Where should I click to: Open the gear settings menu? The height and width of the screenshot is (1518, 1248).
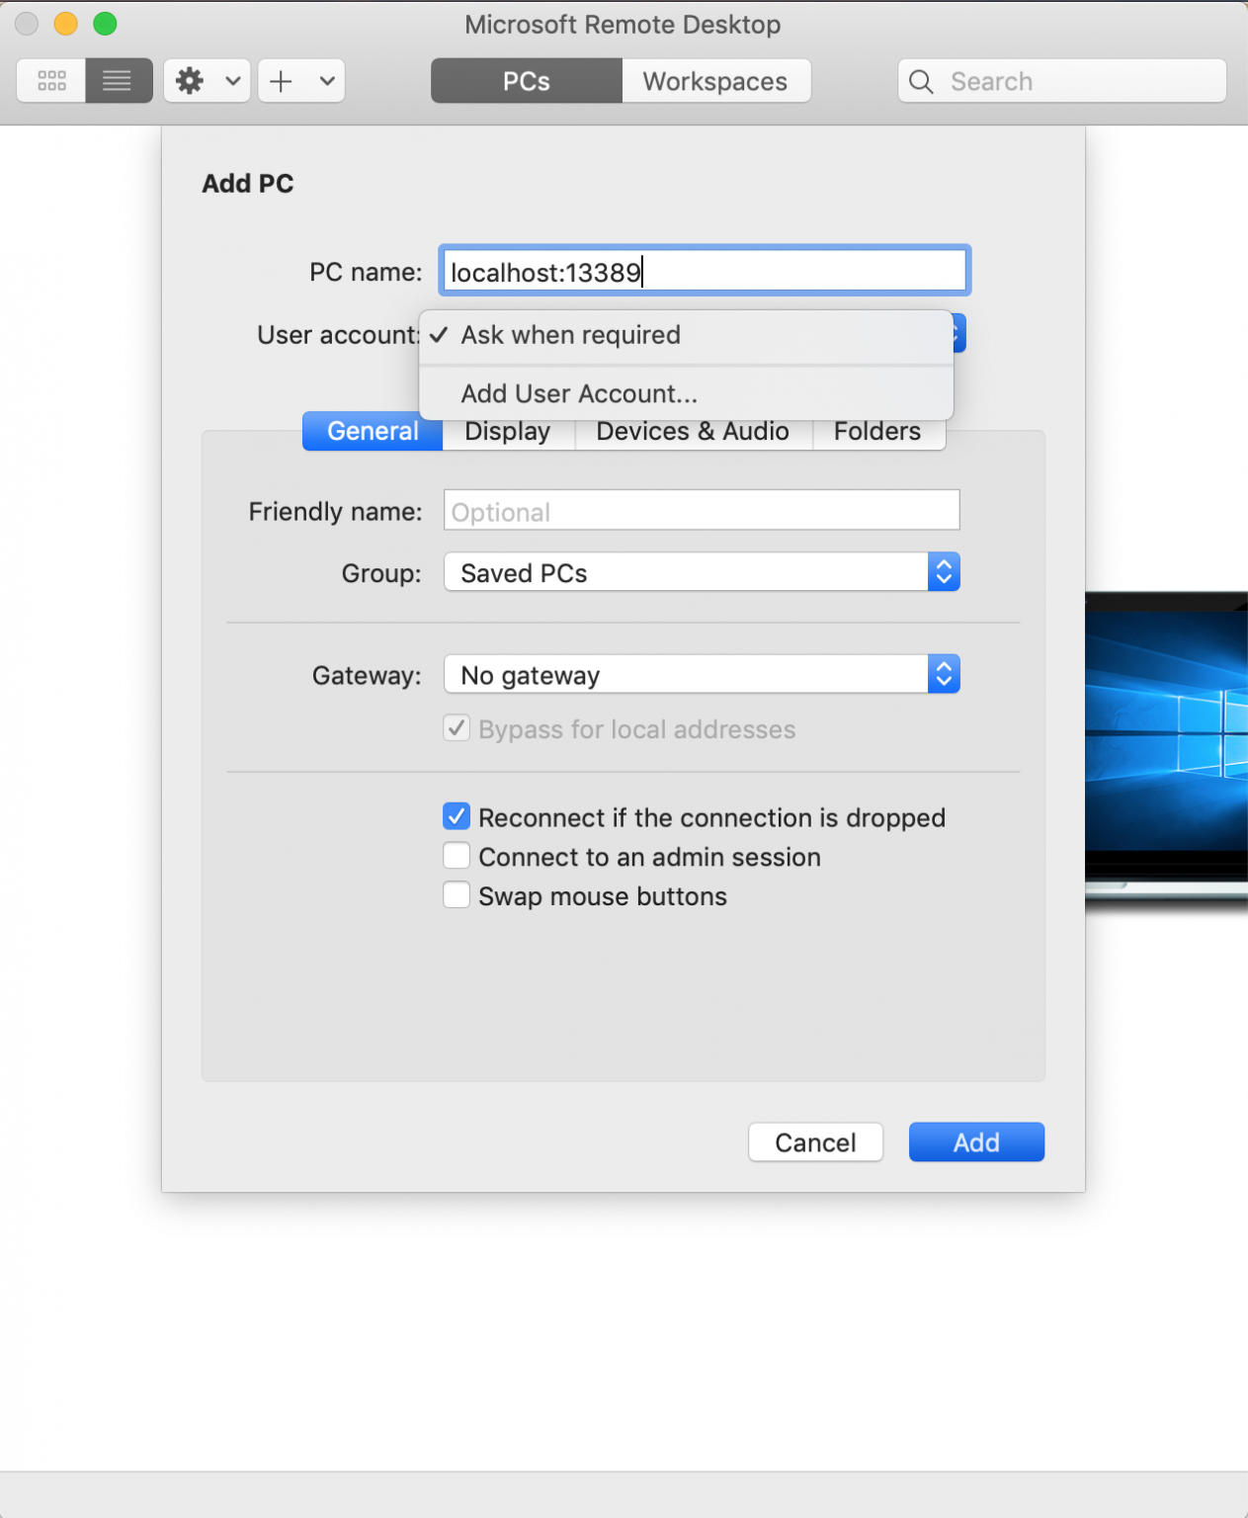191,81
